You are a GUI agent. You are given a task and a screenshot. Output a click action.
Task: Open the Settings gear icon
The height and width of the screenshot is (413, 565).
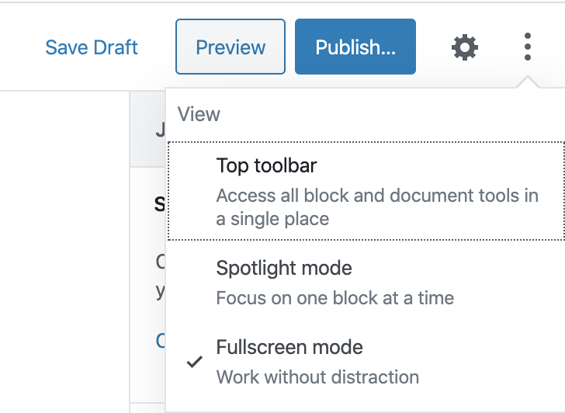click(464, 47)
